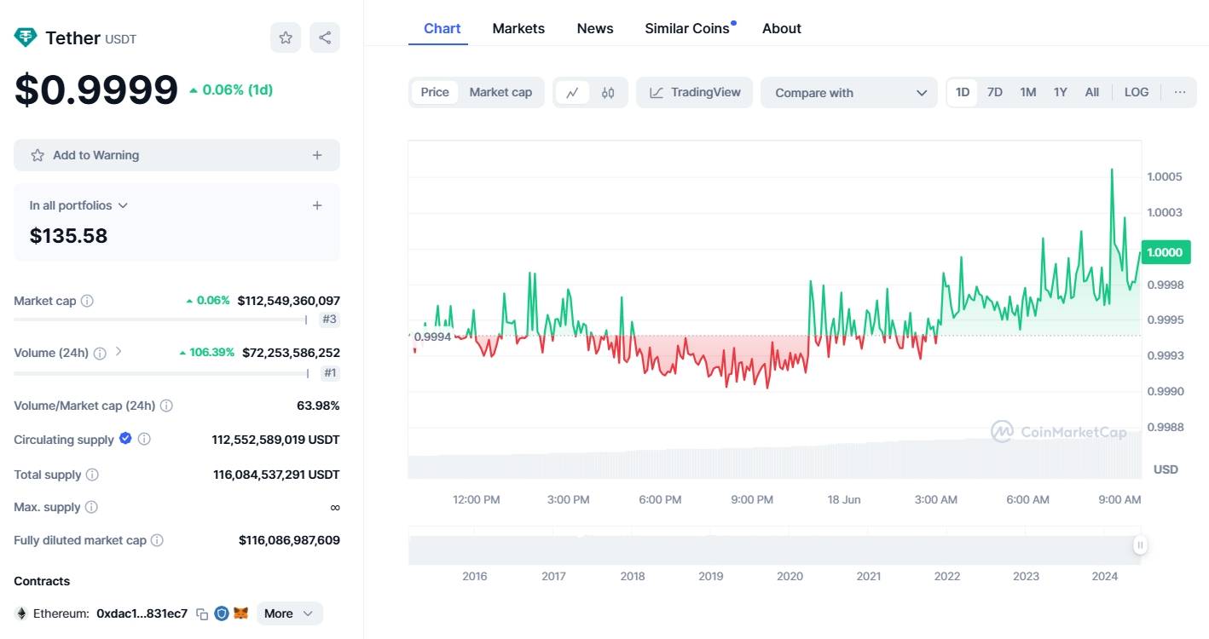The height and width of the screenshot is (639, 1209).
Task: Set chart range to 1D
Action: (963, 92)
